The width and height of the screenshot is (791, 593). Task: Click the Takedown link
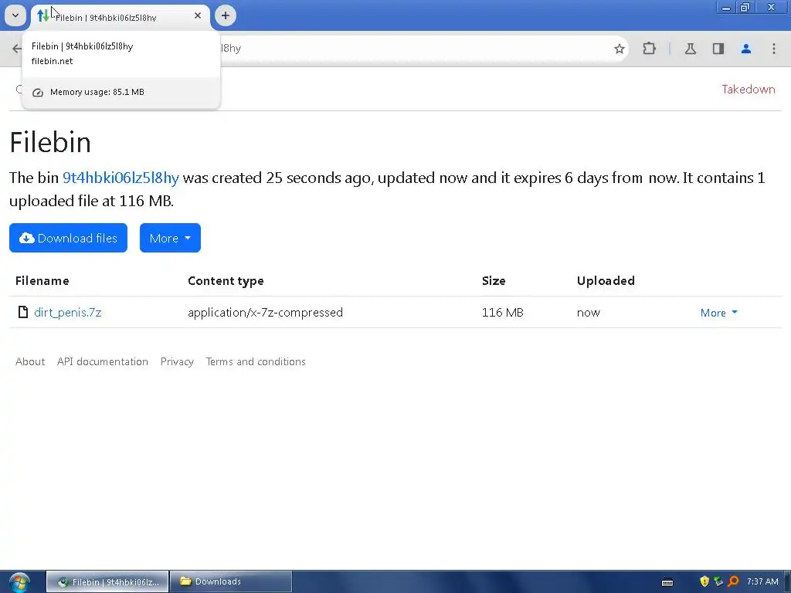[748, 90]
